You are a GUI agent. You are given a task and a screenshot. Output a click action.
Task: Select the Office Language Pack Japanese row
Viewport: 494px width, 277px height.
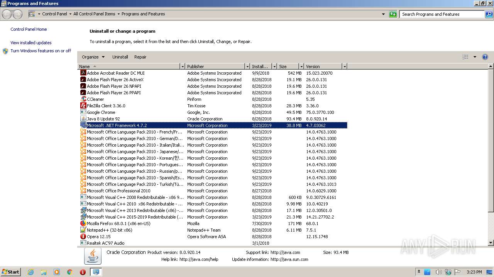click(x=212, y=151)
